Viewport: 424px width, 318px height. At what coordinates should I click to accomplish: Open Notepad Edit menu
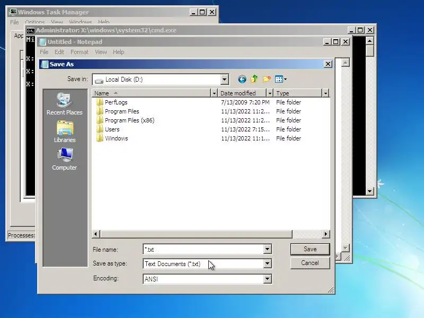coord(59,52)
